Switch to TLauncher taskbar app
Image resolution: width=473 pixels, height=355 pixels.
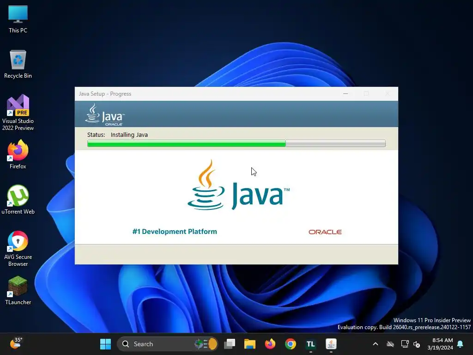[311, 344]
